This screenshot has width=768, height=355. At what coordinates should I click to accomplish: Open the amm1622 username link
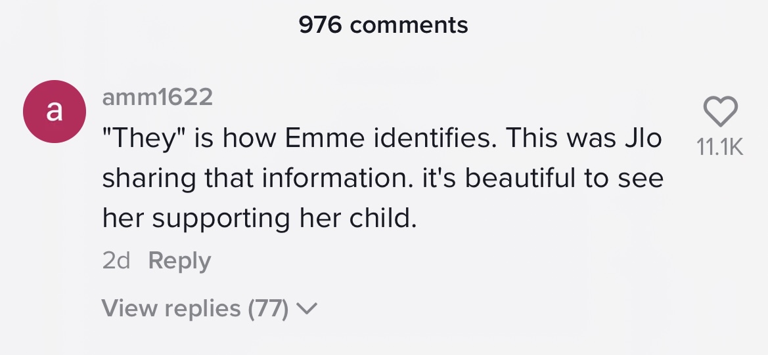click(158, 98)
